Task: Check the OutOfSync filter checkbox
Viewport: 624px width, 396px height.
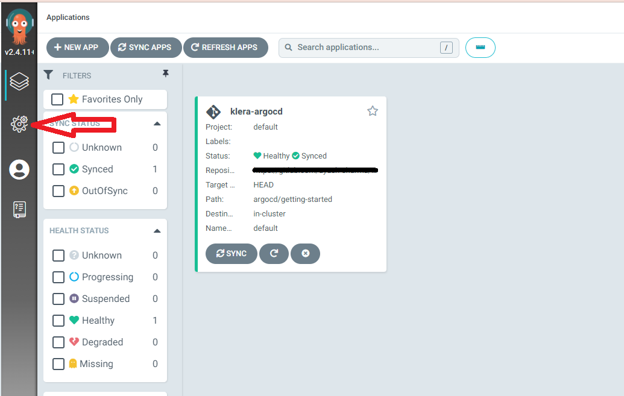Action: [x=58, y=191]
